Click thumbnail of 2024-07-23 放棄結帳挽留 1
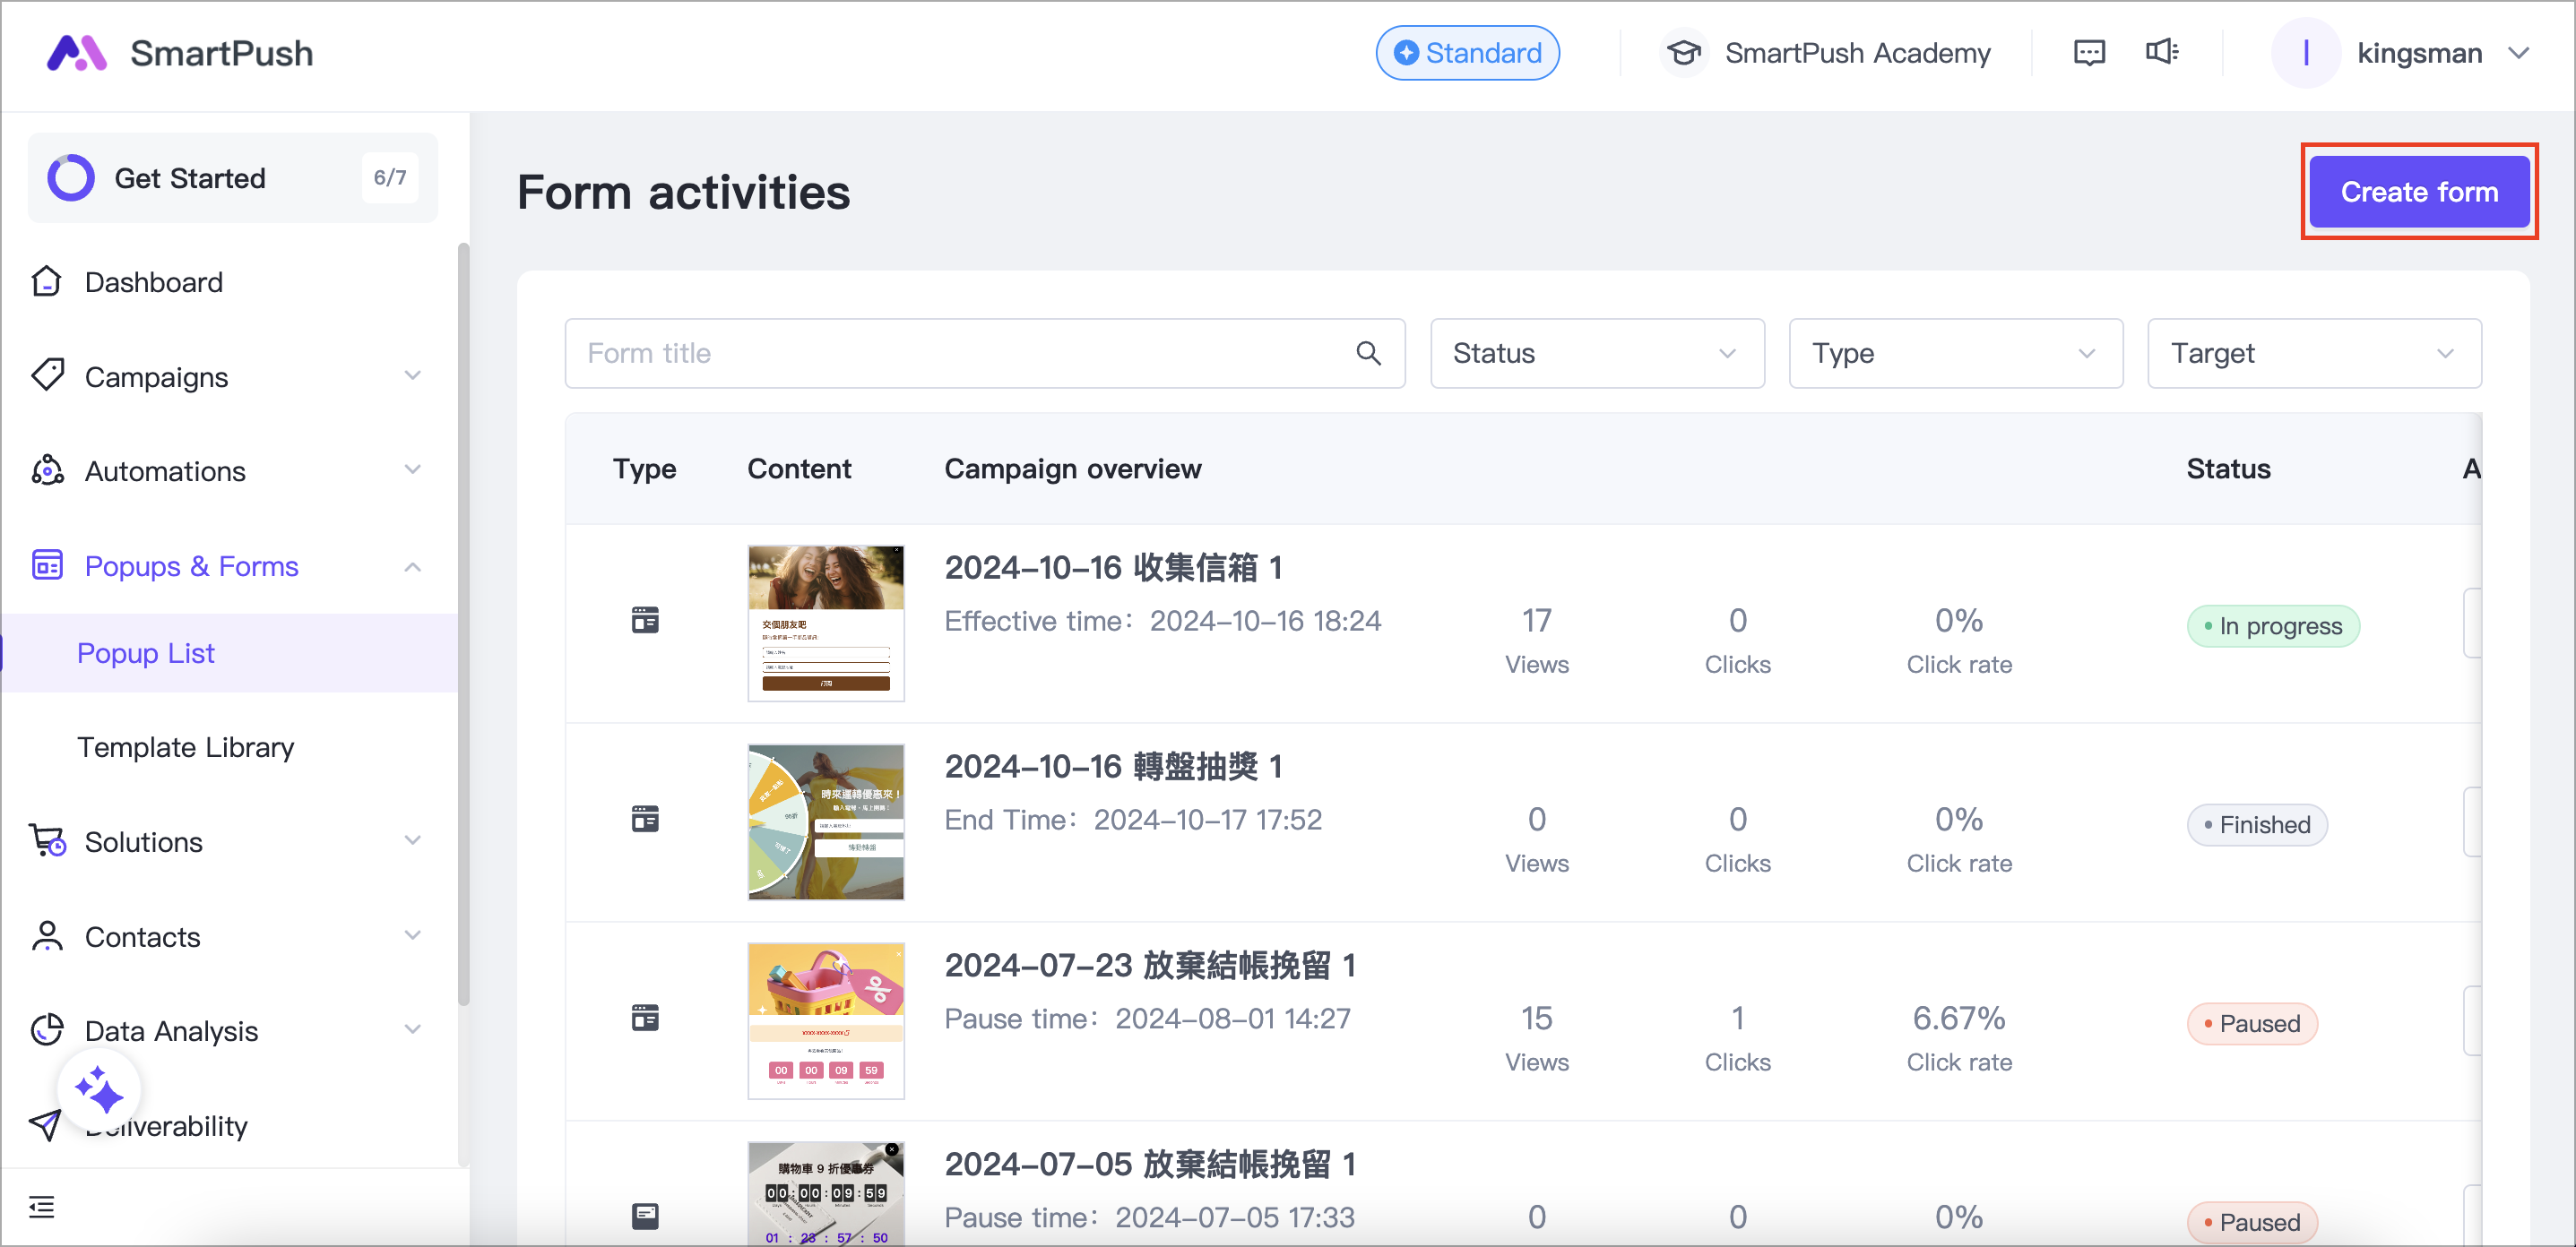Screen dimensions: 2576x1247 pos(826,1020)
